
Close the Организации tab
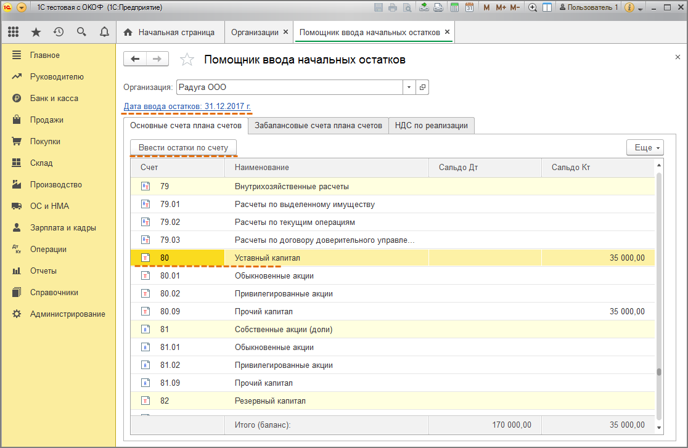point(285,32)
